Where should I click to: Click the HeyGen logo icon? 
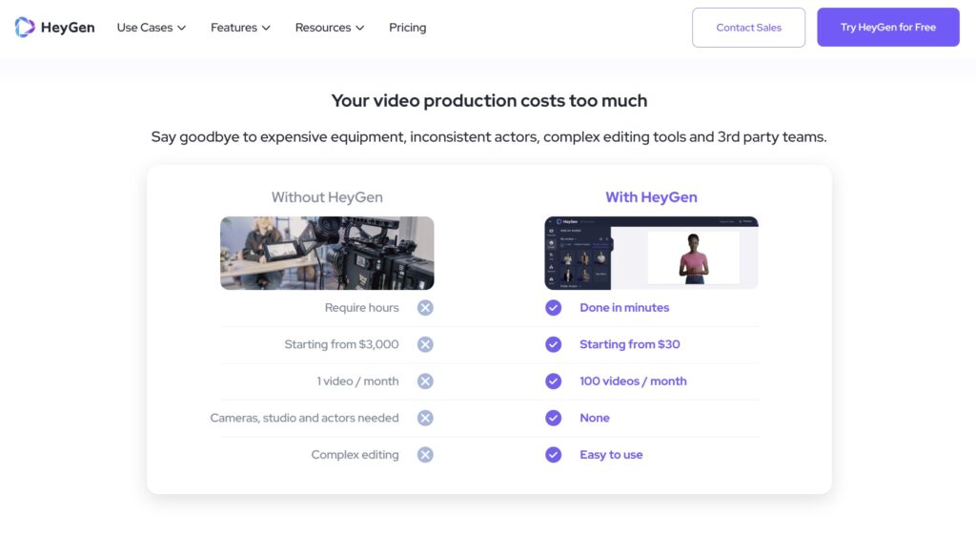click(x=25, y=28)
